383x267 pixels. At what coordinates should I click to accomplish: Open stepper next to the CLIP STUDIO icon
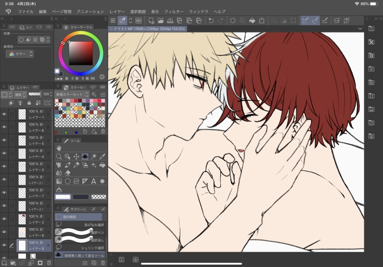(x=130, y=21)
